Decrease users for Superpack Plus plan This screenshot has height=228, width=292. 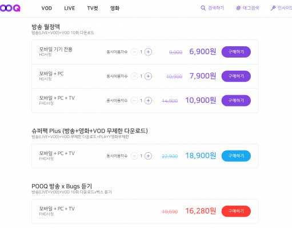click(x=134, y=156)
